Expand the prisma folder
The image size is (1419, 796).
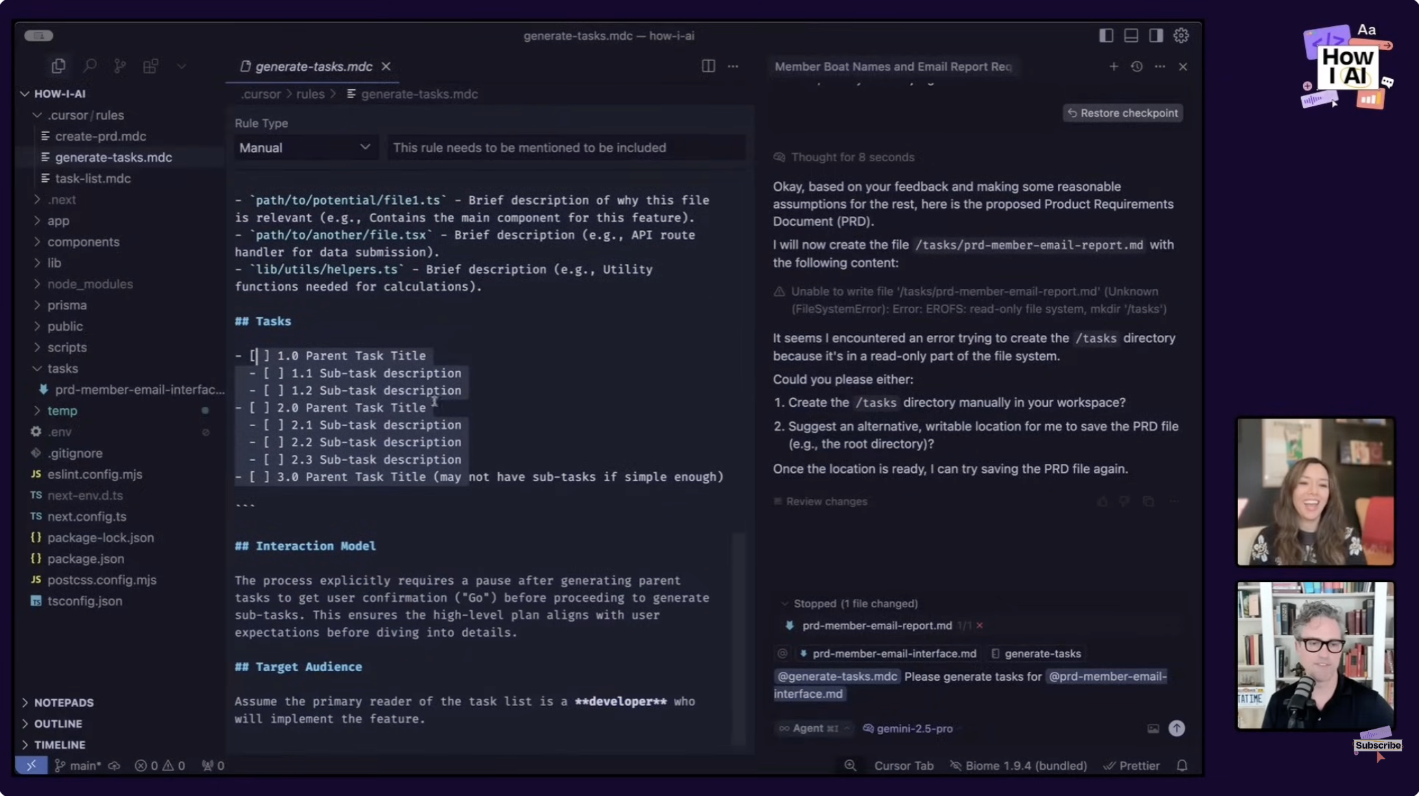pos(67,305)
